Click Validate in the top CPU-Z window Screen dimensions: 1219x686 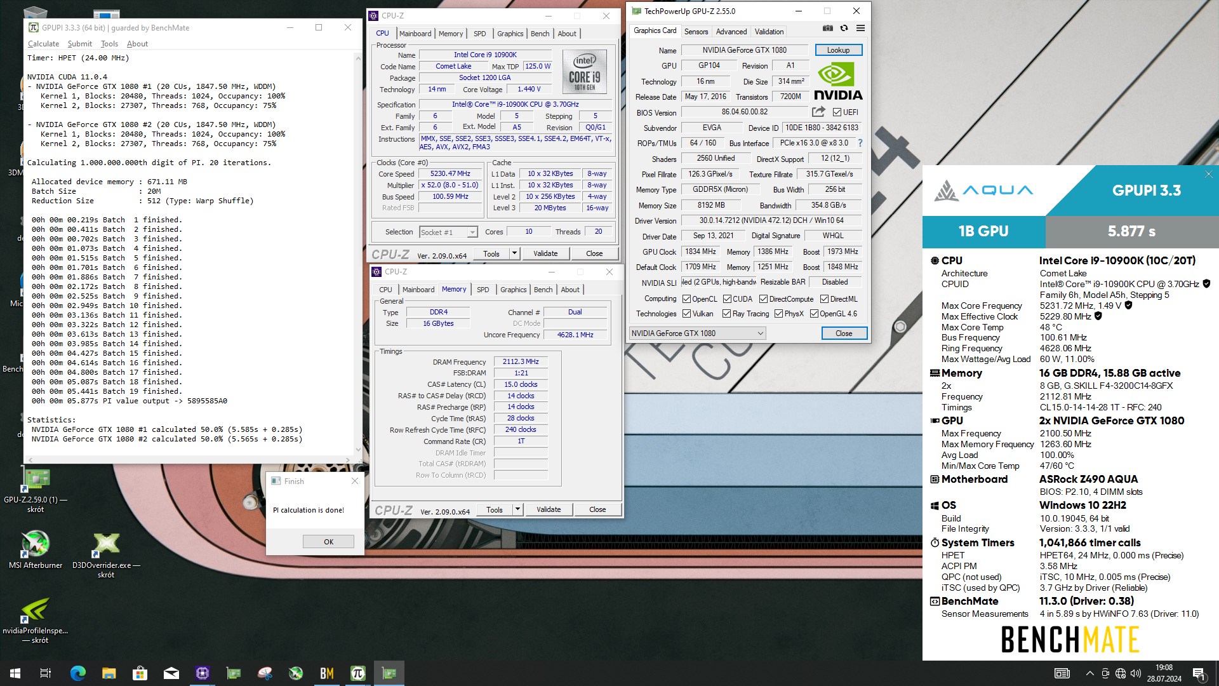[545, 254]
